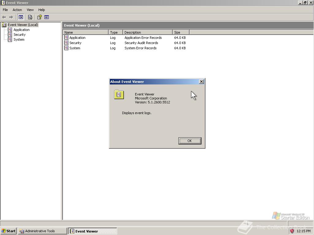The height and width of the screenshot is (235, 314).
Task: Click the title bar Event Viewer icon
Action: click(x=3, y=2)
